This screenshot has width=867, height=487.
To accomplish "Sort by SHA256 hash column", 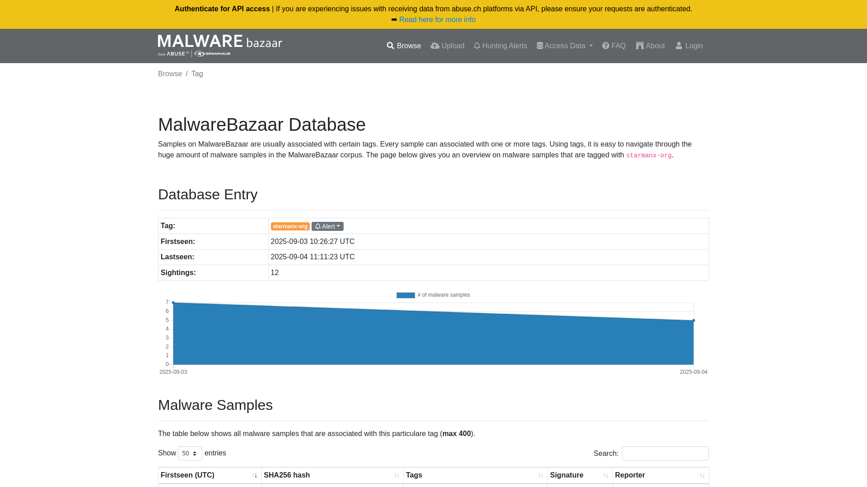I will (332, 475).
